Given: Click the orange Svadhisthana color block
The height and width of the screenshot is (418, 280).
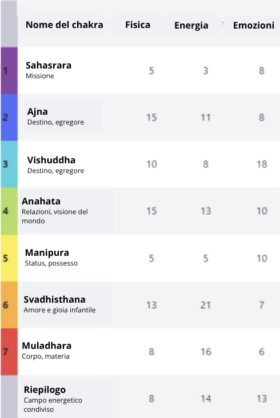Looking at the screenshot, I should click(9, 305).
